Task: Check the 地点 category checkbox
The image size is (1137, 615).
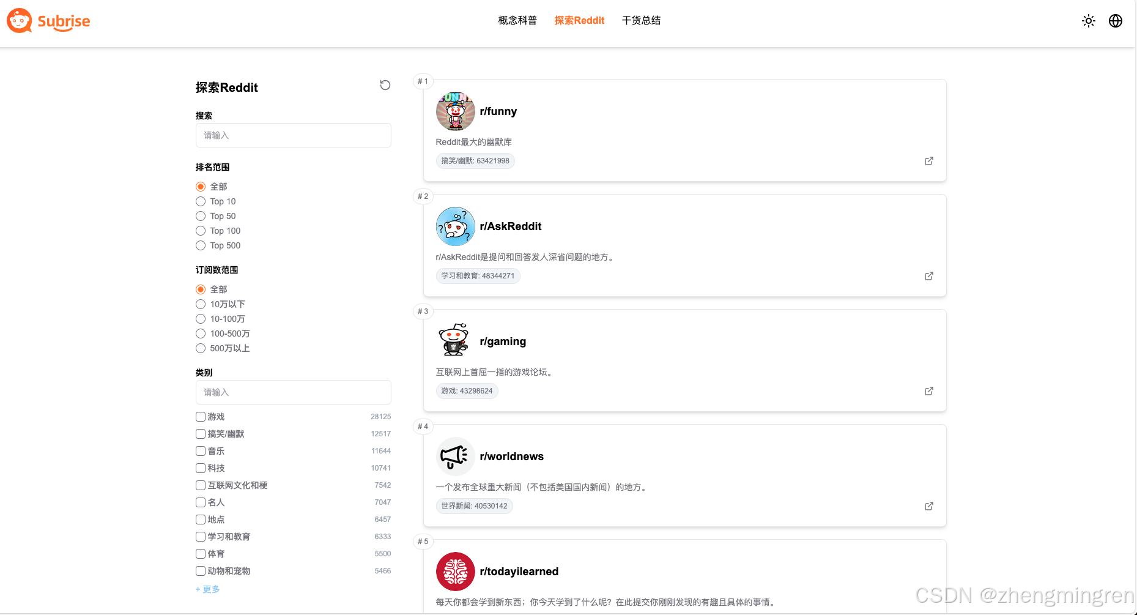Action: (201, 520)
